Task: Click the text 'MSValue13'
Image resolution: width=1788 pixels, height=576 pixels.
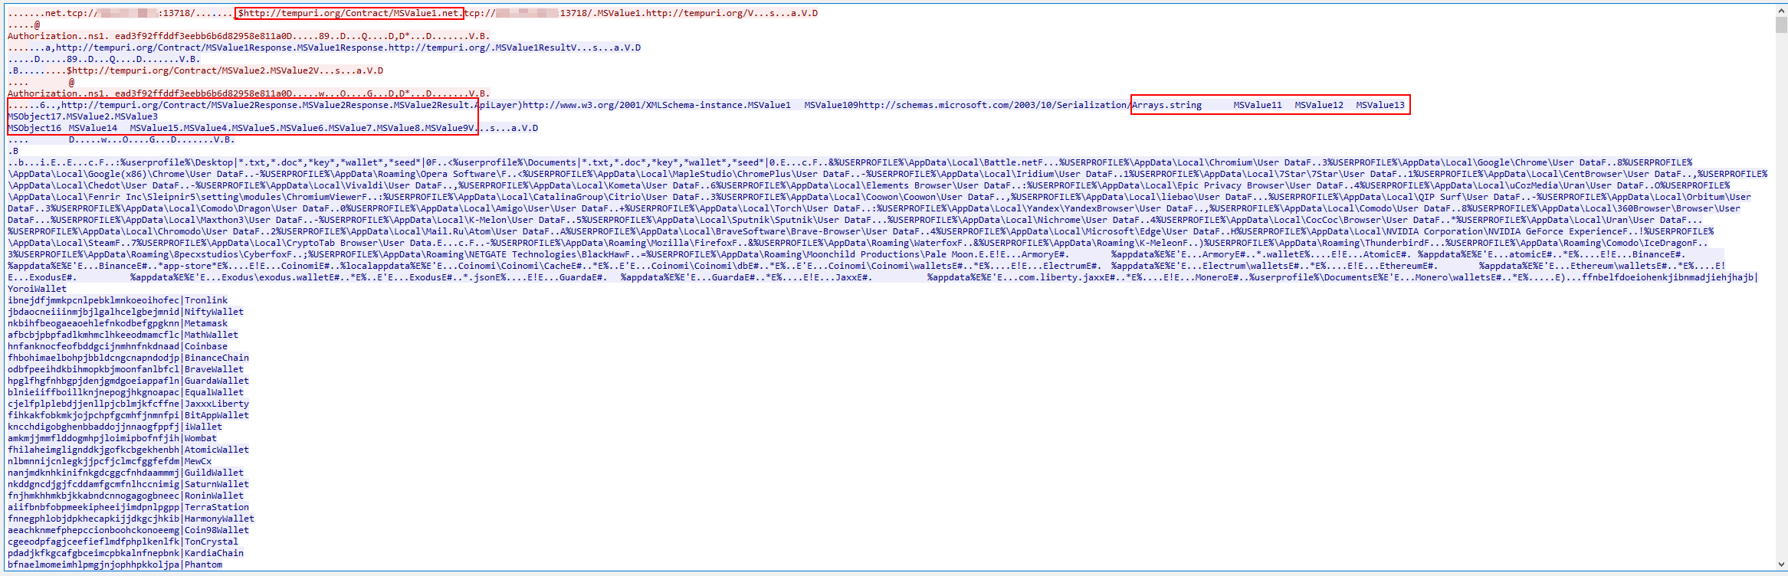Action: (x=1380, y=105)
